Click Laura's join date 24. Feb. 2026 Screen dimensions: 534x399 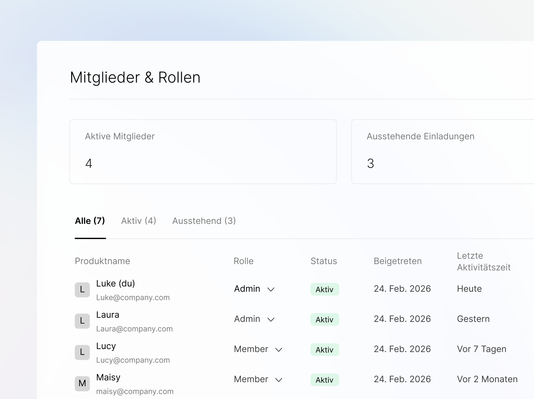(402, 319)
